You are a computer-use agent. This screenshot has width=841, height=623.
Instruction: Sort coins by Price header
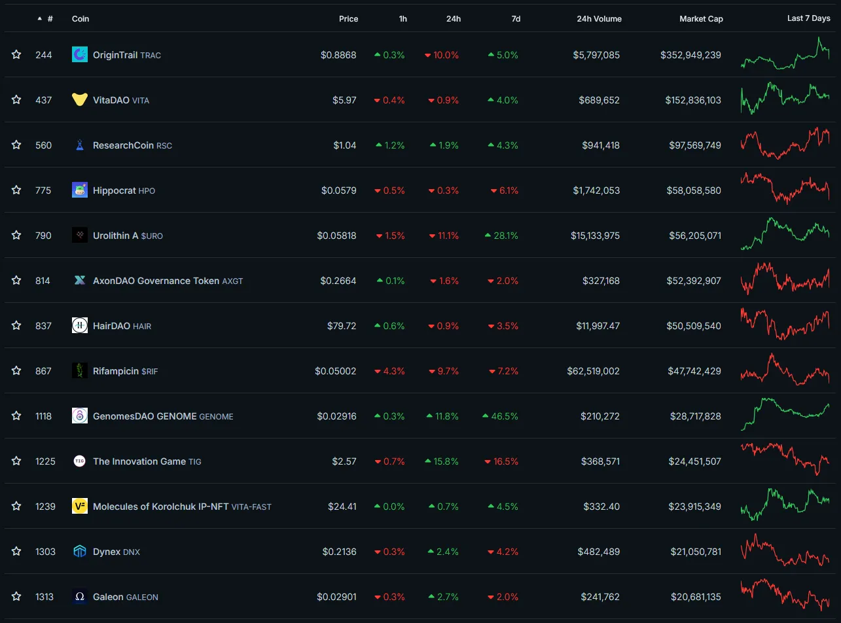click(x=348, y=19)
